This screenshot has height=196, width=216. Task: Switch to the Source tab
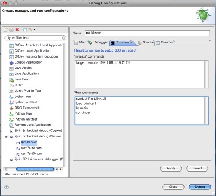[x=146, y=42]
